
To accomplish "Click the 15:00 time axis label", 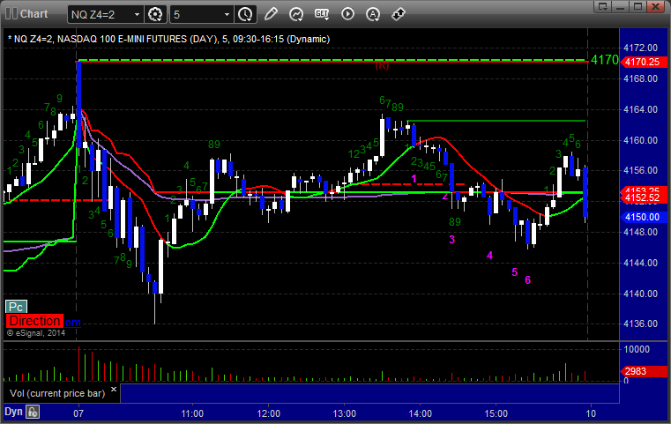I will point(496,413).
